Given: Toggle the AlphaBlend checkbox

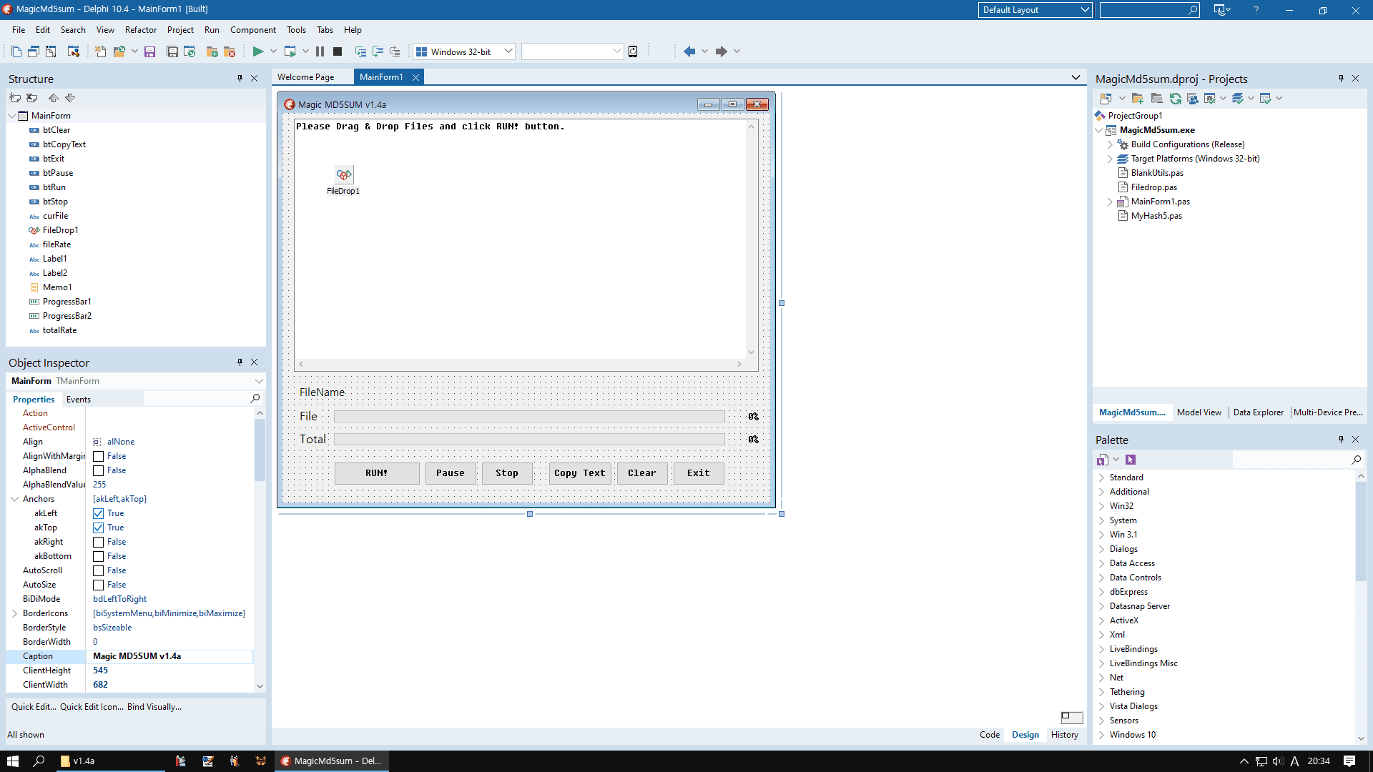Looking at the screenshot, I should [99, 470].
